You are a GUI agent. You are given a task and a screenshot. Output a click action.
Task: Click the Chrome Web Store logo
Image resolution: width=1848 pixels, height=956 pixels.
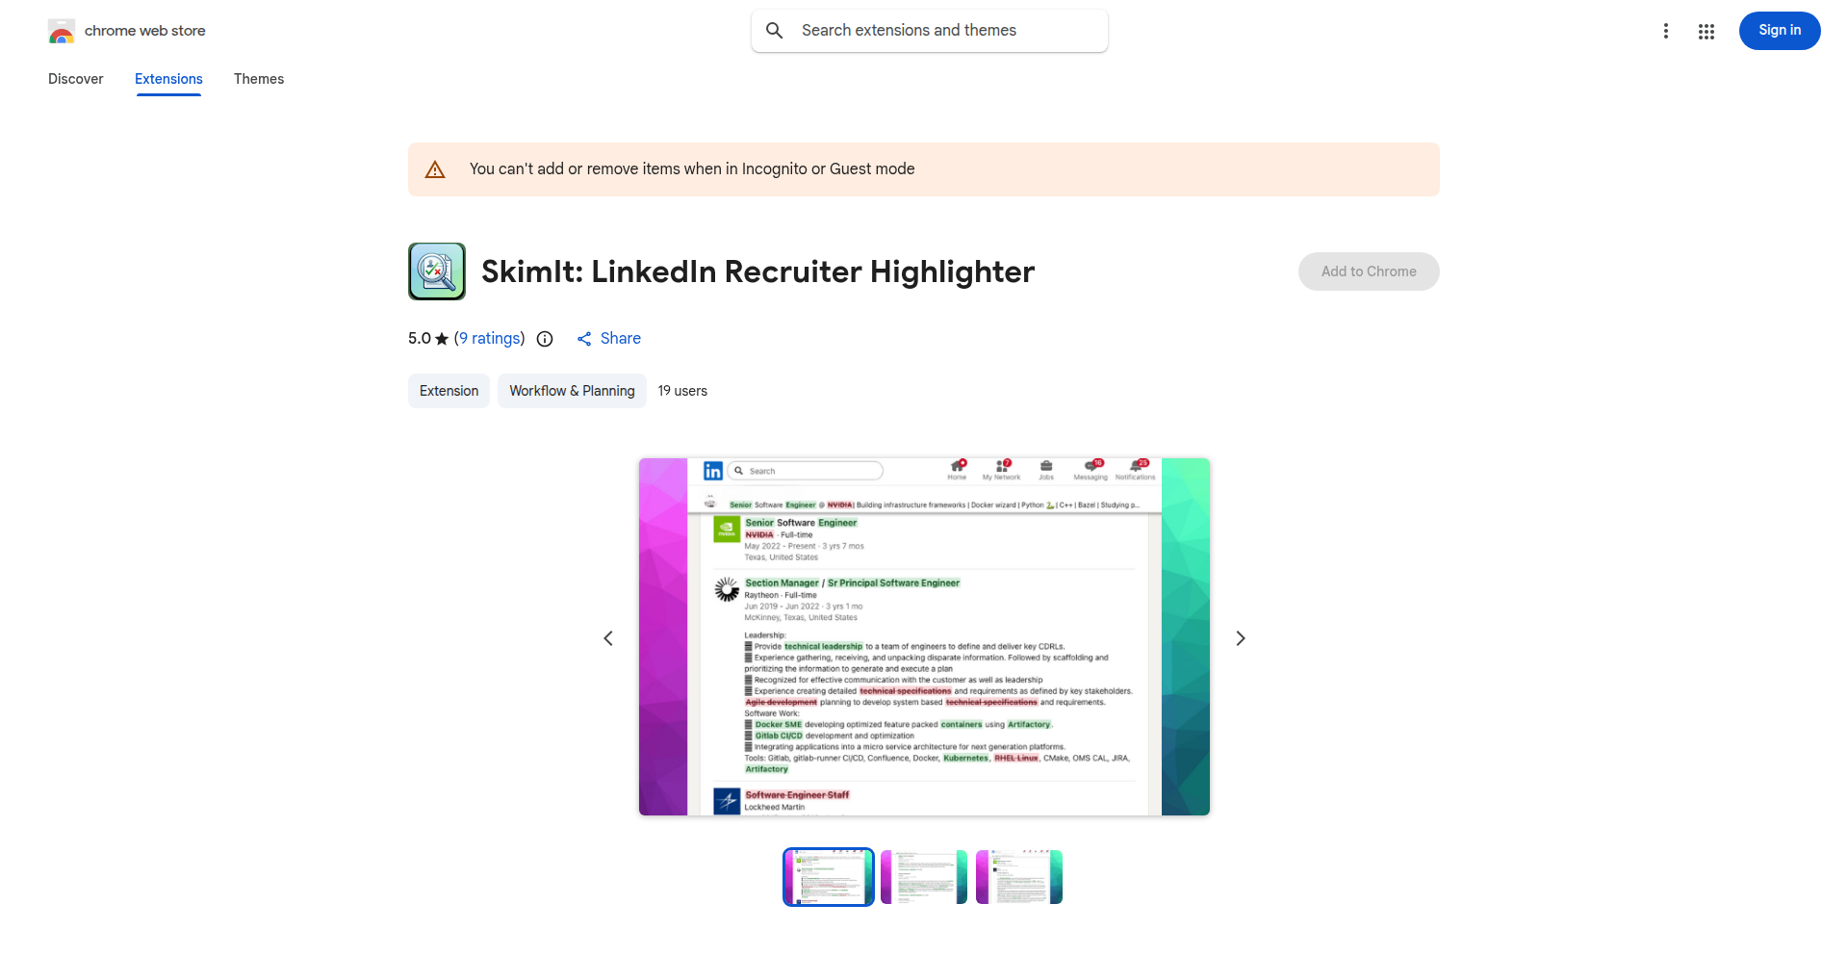(62, 31)
